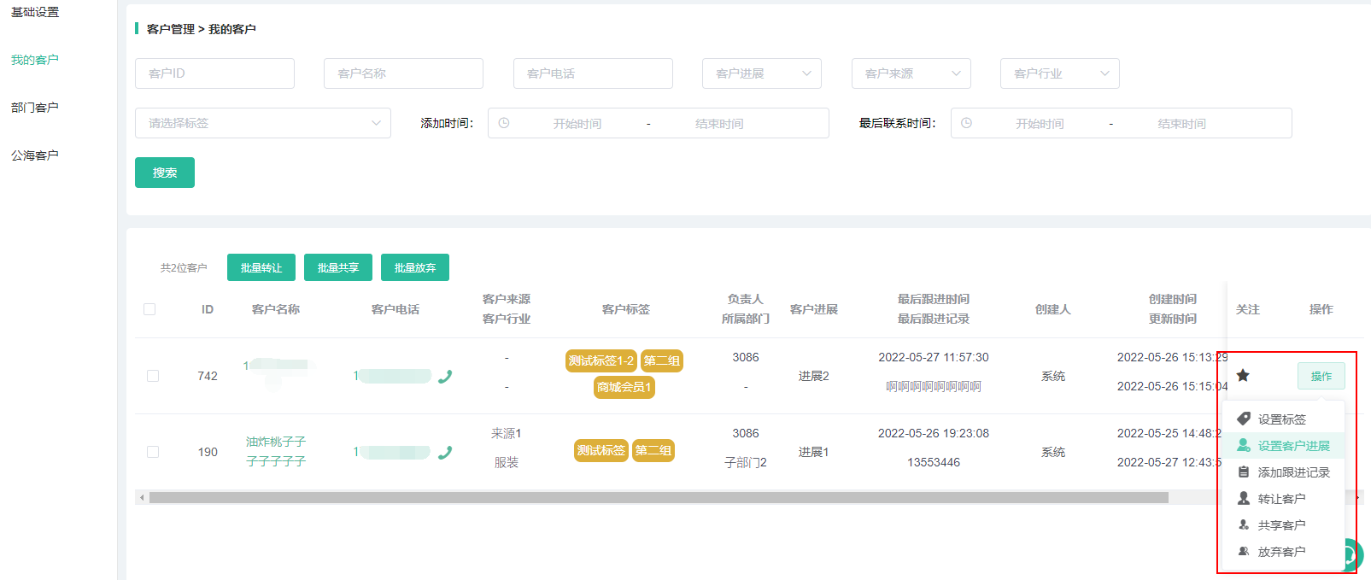Click the tag icon beside 设置标签
The height and width of the screenshot is (580, 1371).
[1244, 419]
